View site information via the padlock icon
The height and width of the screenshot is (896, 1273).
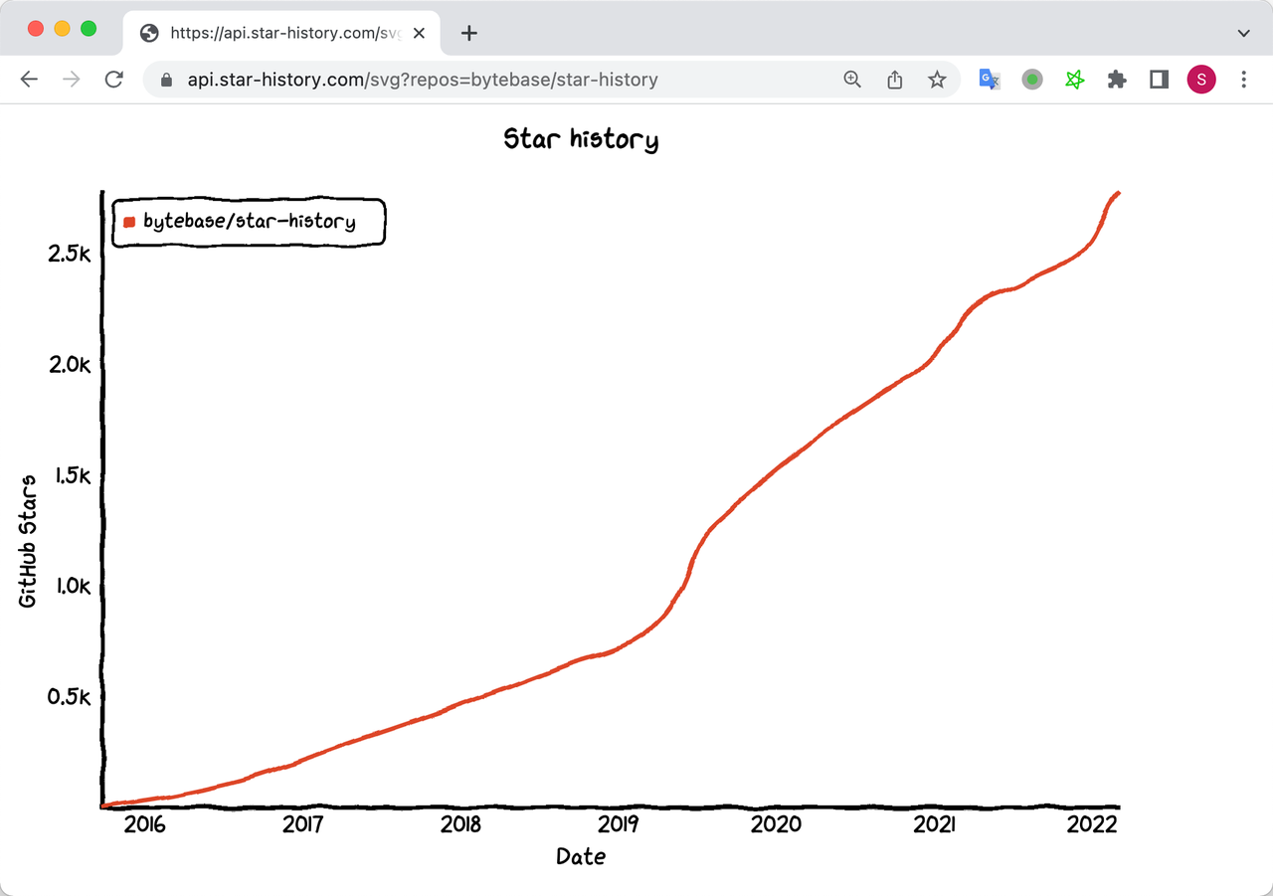pyautogui.click(x=165, y=80)
